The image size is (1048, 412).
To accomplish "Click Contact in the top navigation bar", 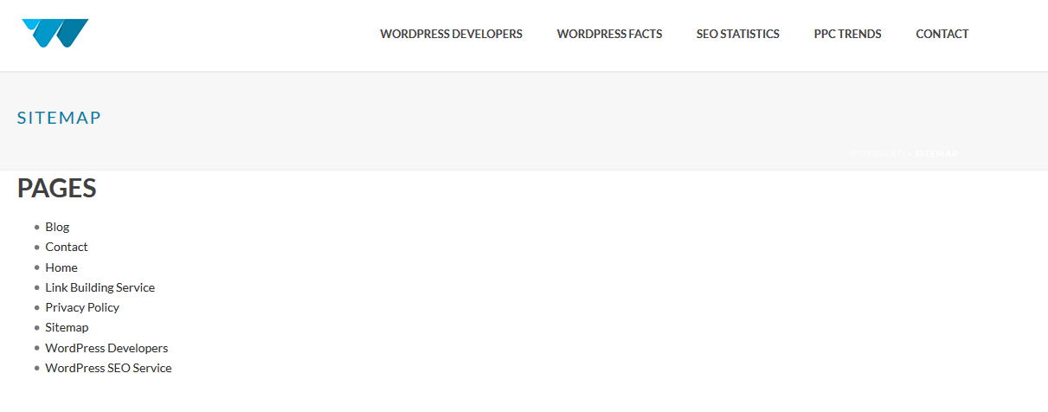I will click(942, 35).
